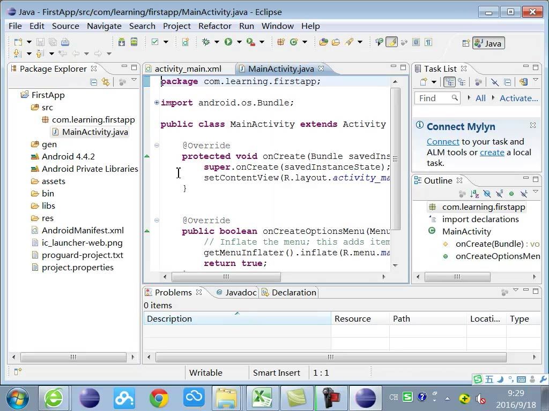Run the app with the green Run button
The image size is (549, 411).
[x=228, y=42]
